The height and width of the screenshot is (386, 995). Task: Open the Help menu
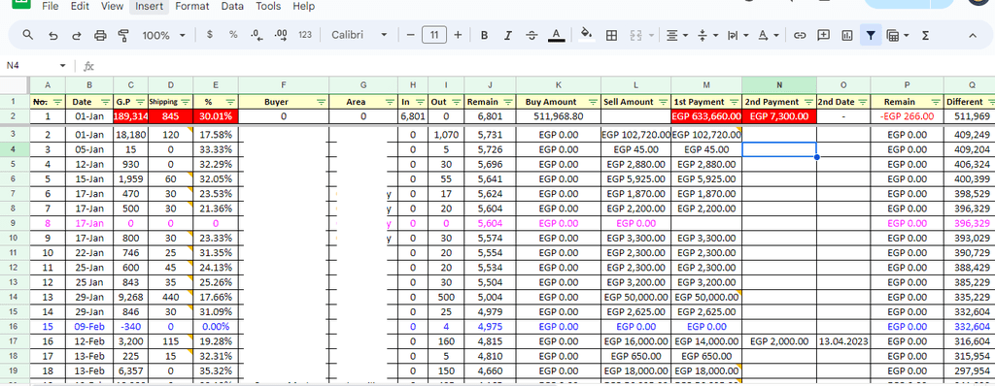tap(304, 7)
